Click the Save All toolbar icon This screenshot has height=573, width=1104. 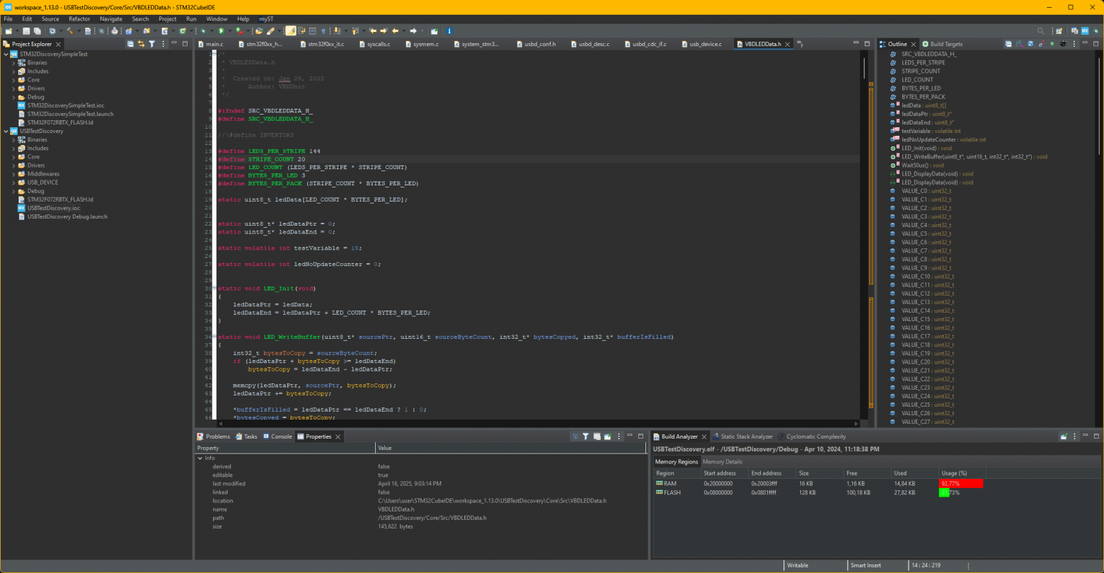tap(36, 31)
